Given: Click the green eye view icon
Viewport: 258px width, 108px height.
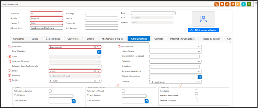Looking at the screenshot, I should [249, 4].
